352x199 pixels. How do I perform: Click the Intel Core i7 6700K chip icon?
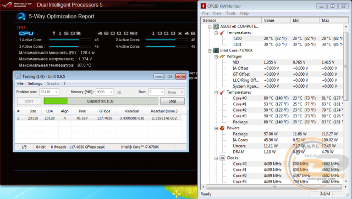pyautogui.click(x=216, y=50)
